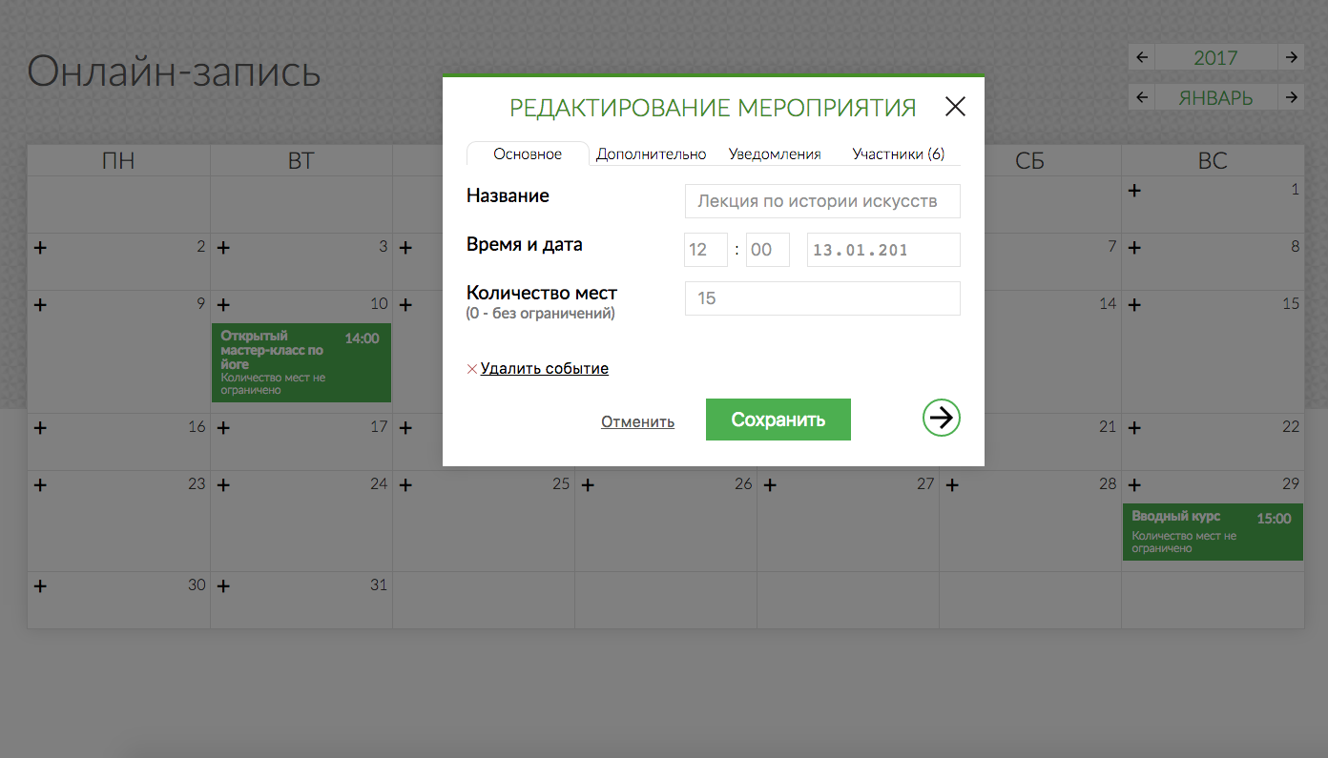Click the green circled right arrow
The width and height of the screenshot is (1328, 758).
[x=942, y=418]
